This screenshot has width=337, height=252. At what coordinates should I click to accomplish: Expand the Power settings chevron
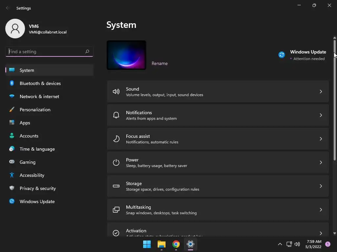[321, 162]
